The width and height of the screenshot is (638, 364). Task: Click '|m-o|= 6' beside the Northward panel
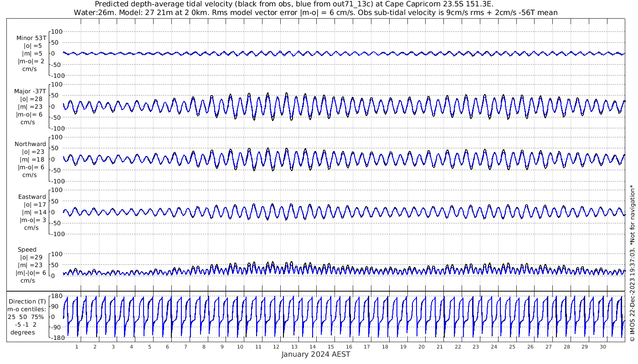31,167
